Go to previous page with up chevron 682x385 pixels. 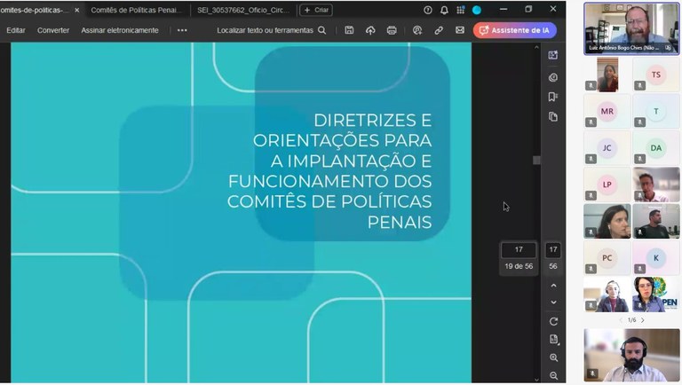(x=553, y=286)
